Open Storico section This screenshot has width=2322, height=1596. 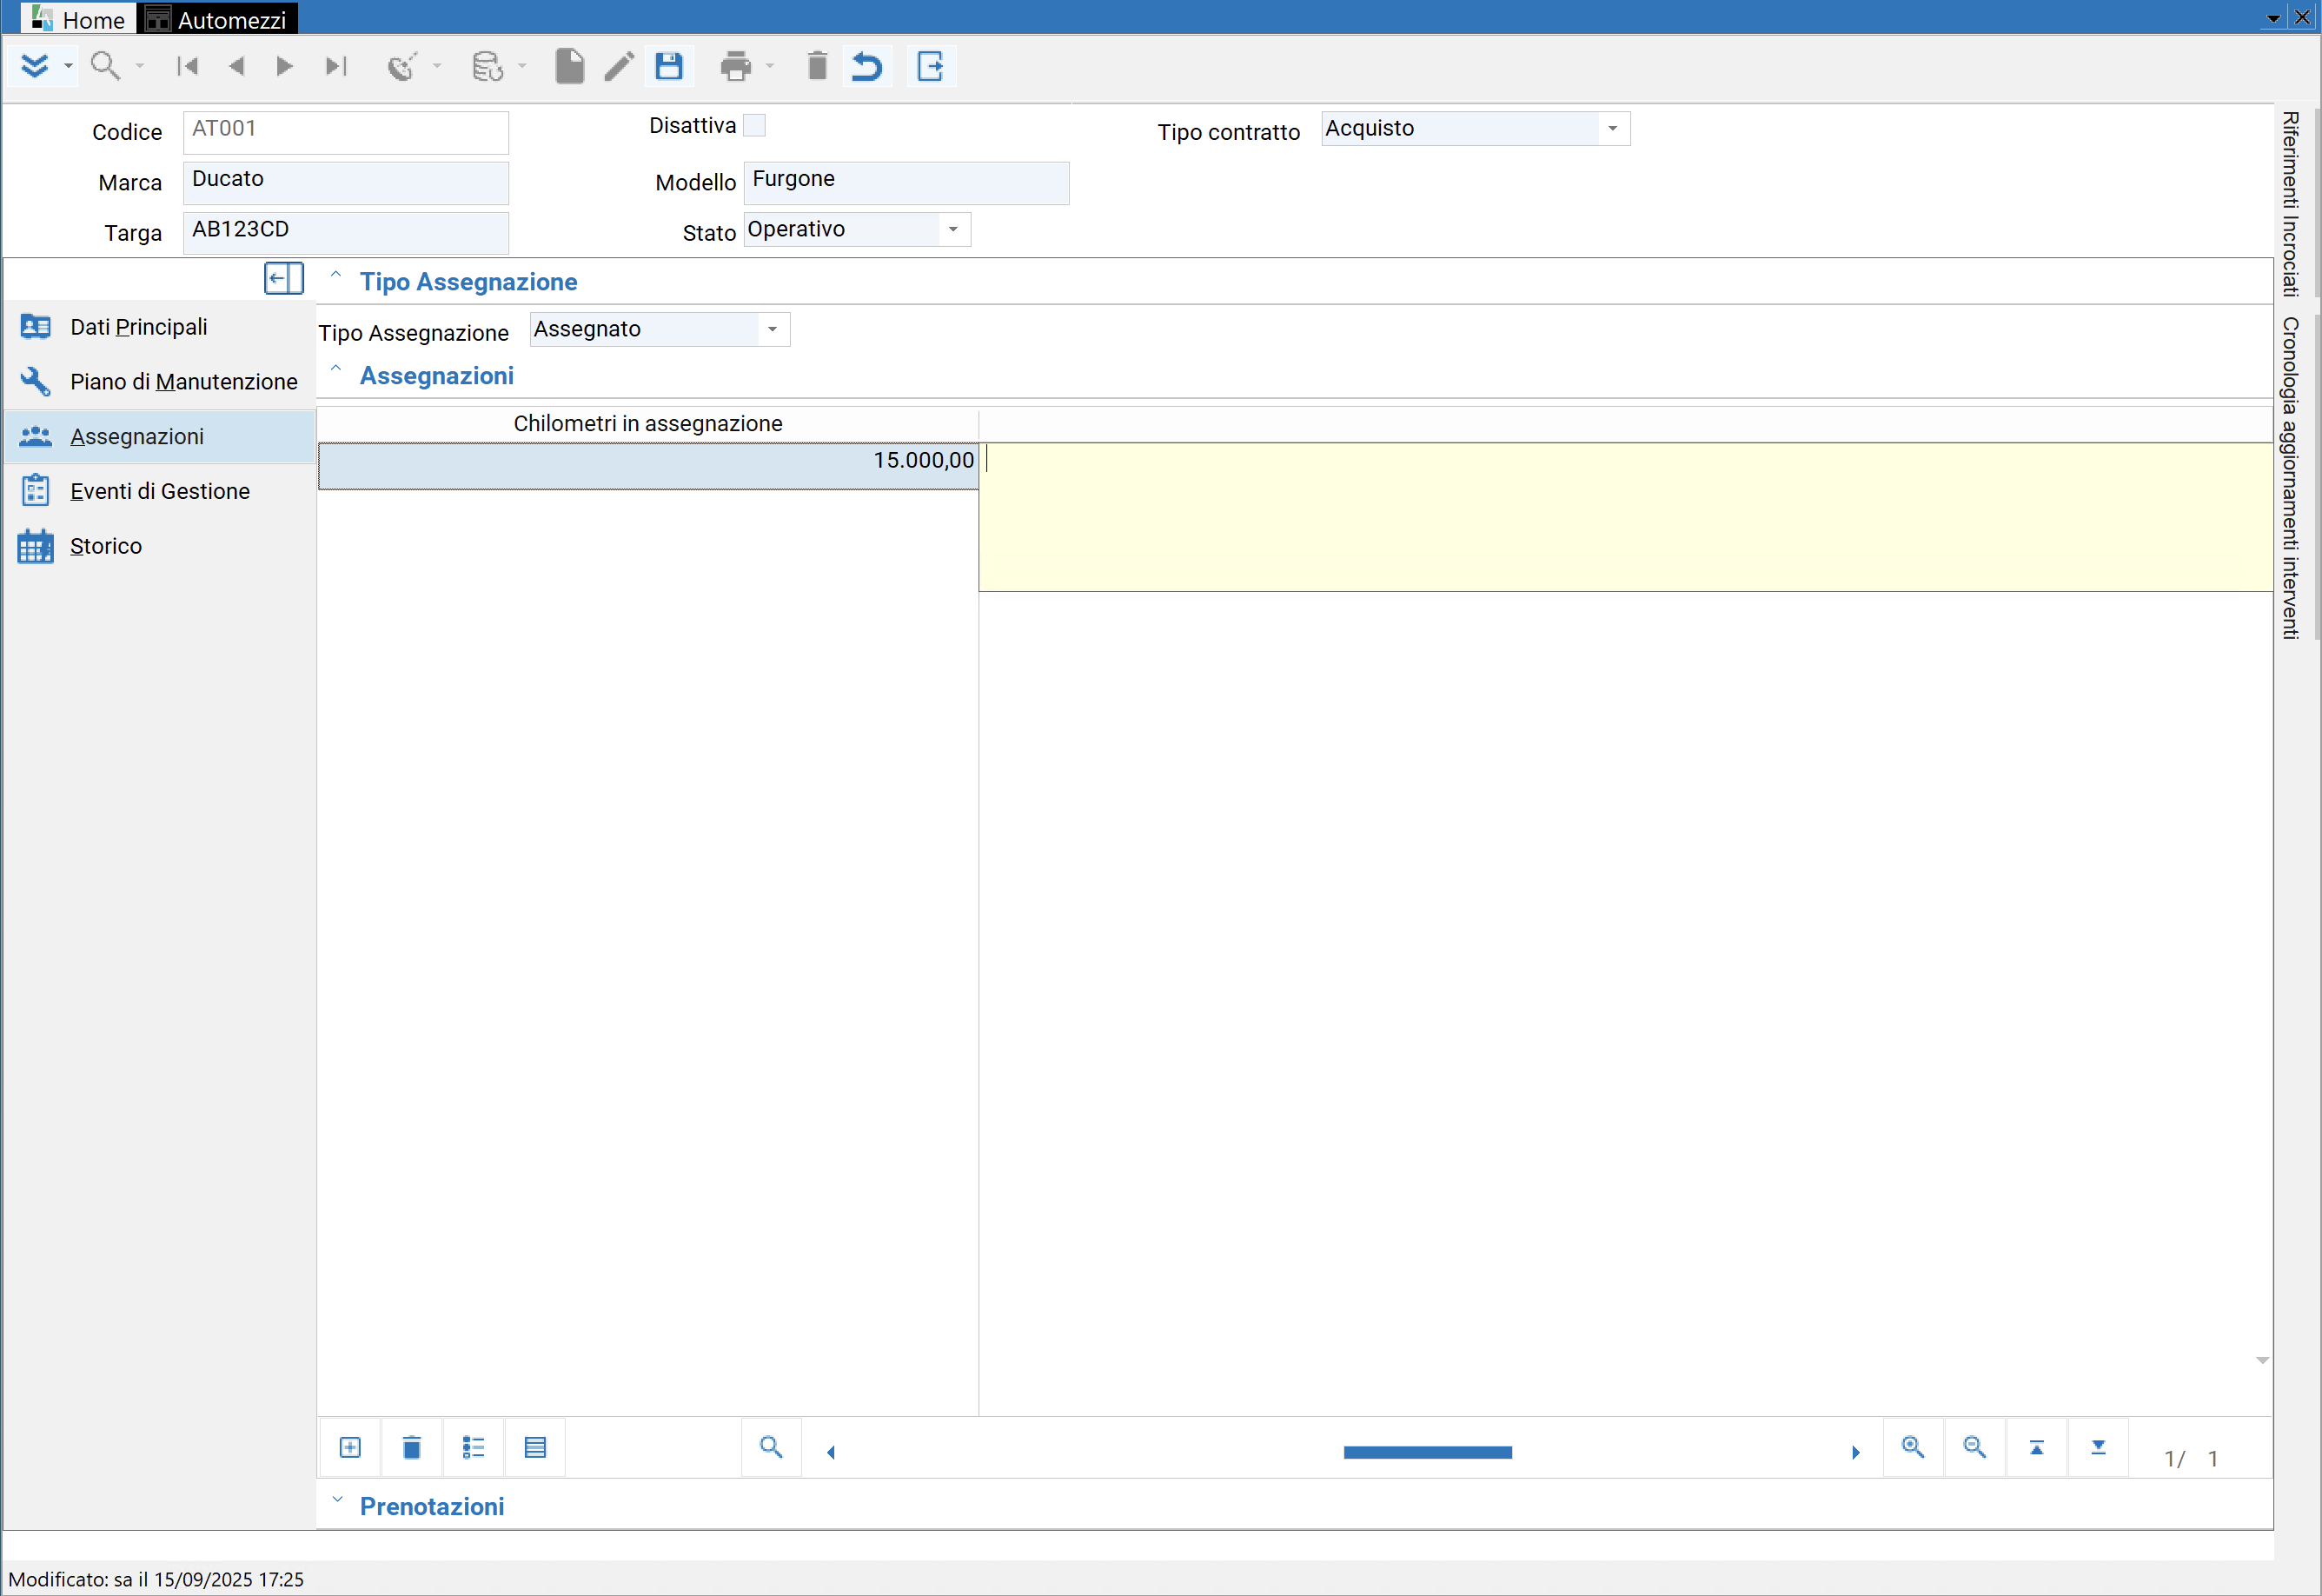pyautogui.click(x=160, y=546)
